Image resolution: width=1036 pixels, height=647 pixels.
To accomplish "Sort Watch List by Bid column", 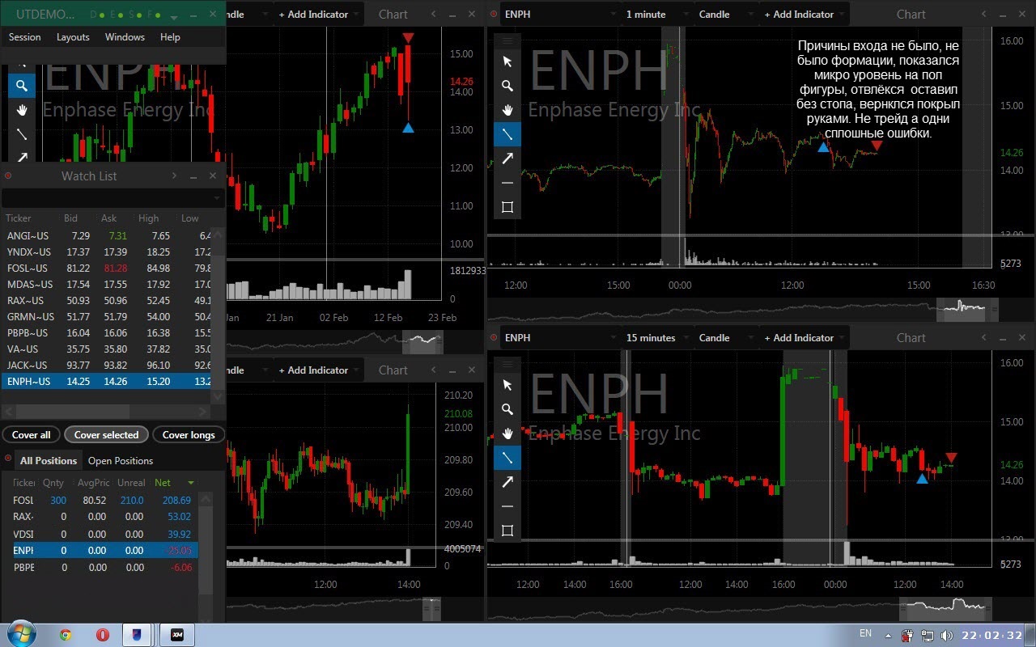I will pos(71,218).
